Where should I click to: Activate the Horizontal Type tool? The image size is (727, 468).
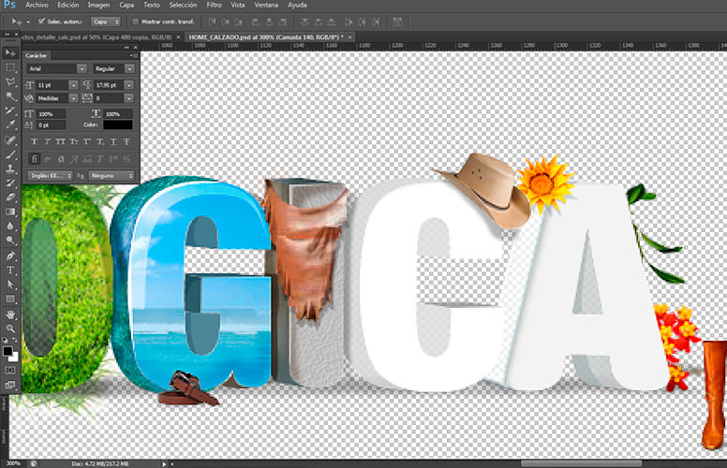coord(11,271)
